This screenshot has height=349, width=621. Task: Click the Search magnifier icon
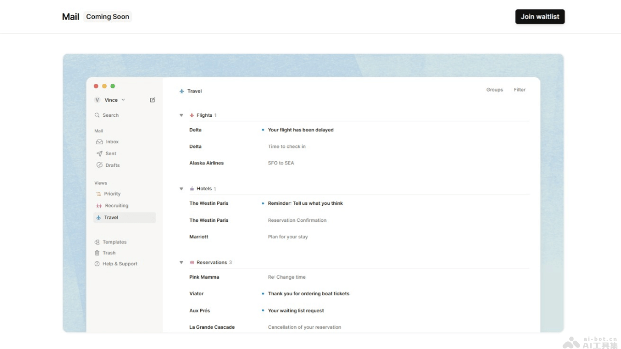97,115
